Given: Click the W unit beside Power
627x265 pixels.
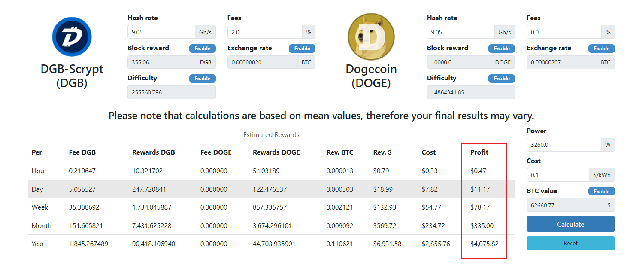Looking at the screenshot, I should (608, 145).
